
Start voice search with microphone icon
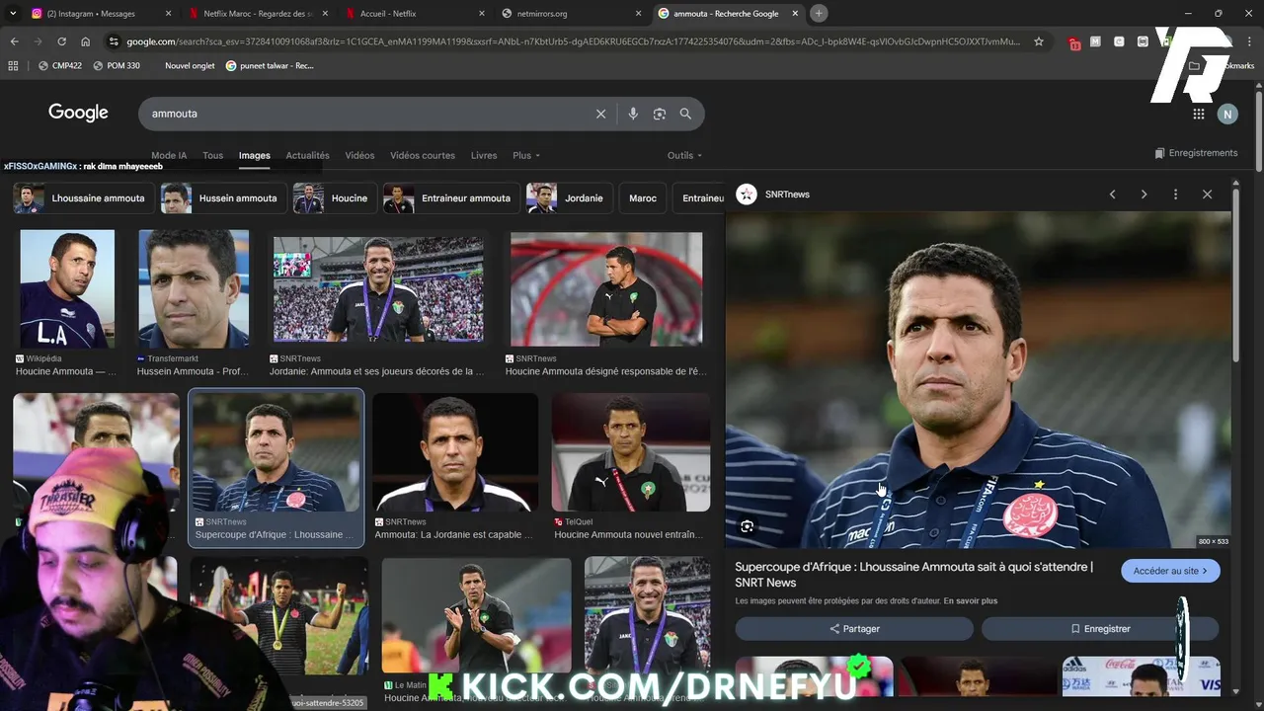click(633, 114)
